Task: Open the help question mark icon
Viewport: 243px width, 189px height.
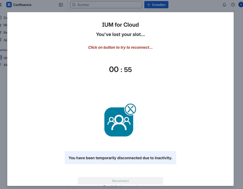Action: [233, 5]
